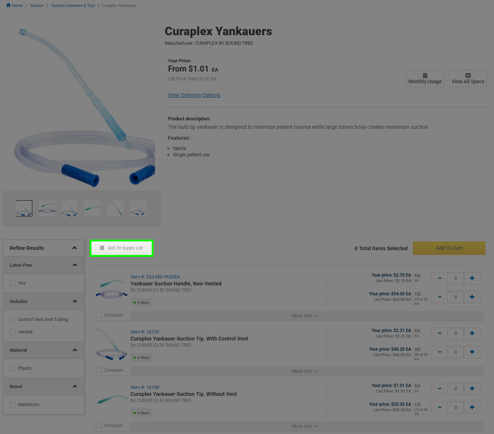Open Monthly Usage

tap(425, 79)
